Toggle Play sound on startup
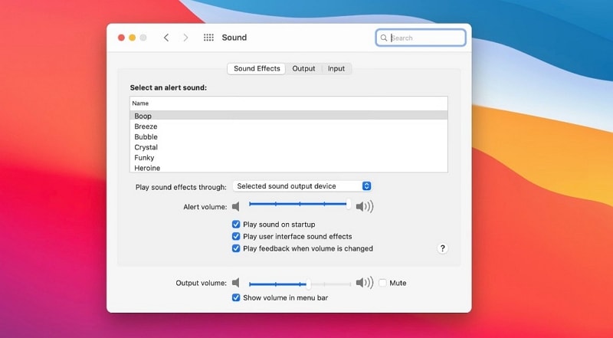The height and width of the screenshot is (338, 613). [236, 224]
